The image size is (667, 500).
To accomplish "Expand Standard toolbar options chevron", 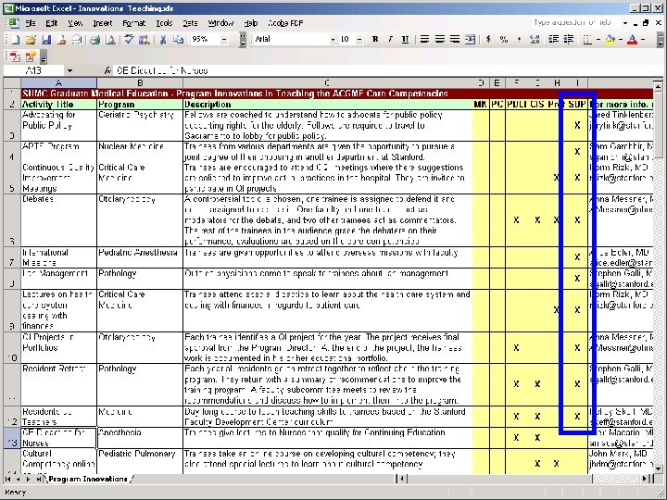I will coord(243,40).
